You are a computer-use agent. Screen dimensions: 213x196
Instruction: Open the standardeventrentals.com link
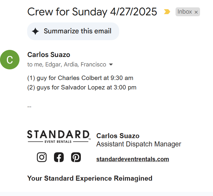point(132,159)
